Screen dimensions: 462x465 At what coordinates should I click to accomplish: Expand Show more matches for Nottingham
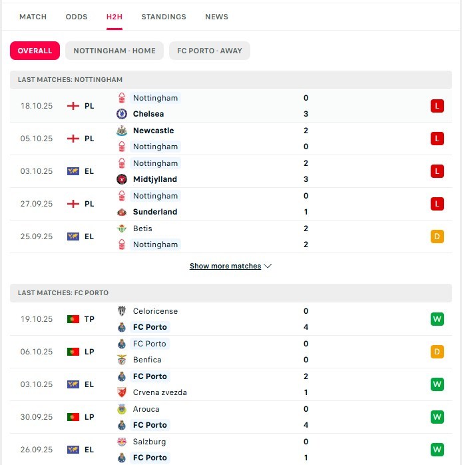(230, 266)
